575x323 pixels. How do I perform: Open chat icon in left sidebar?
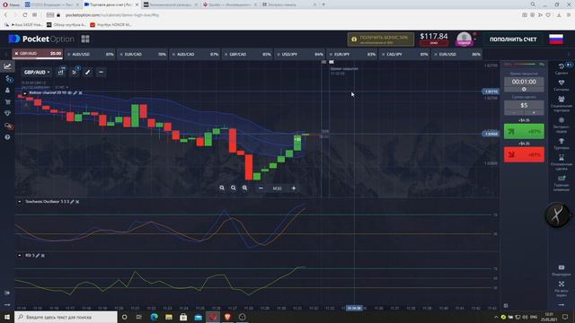8,126
